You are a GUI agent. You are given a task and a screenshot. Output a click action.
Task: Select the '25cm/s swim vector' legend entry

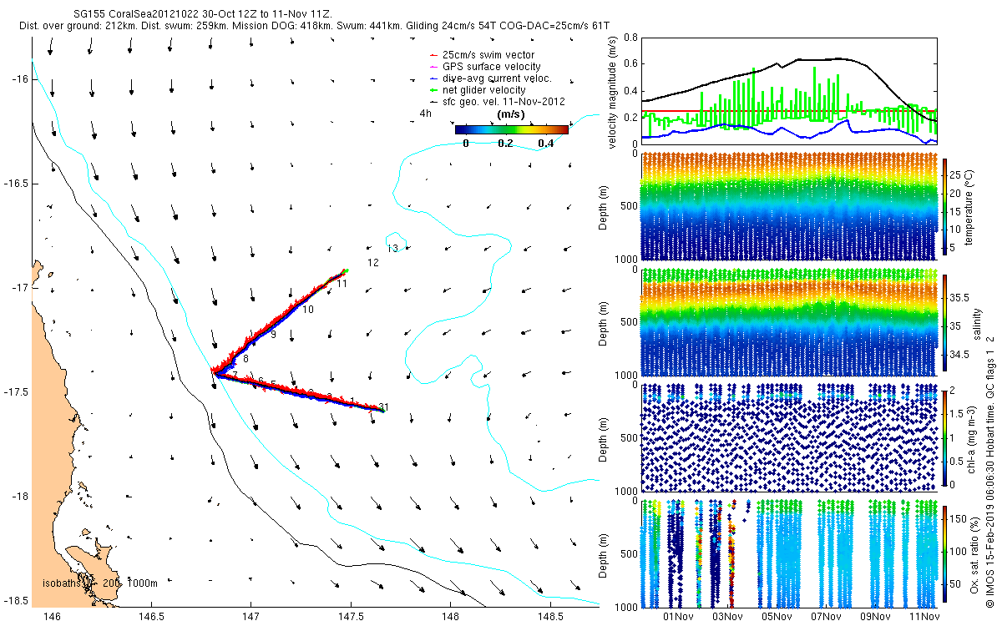pos(488,55)
